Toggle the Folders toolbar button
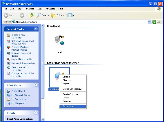 point(58,15)
